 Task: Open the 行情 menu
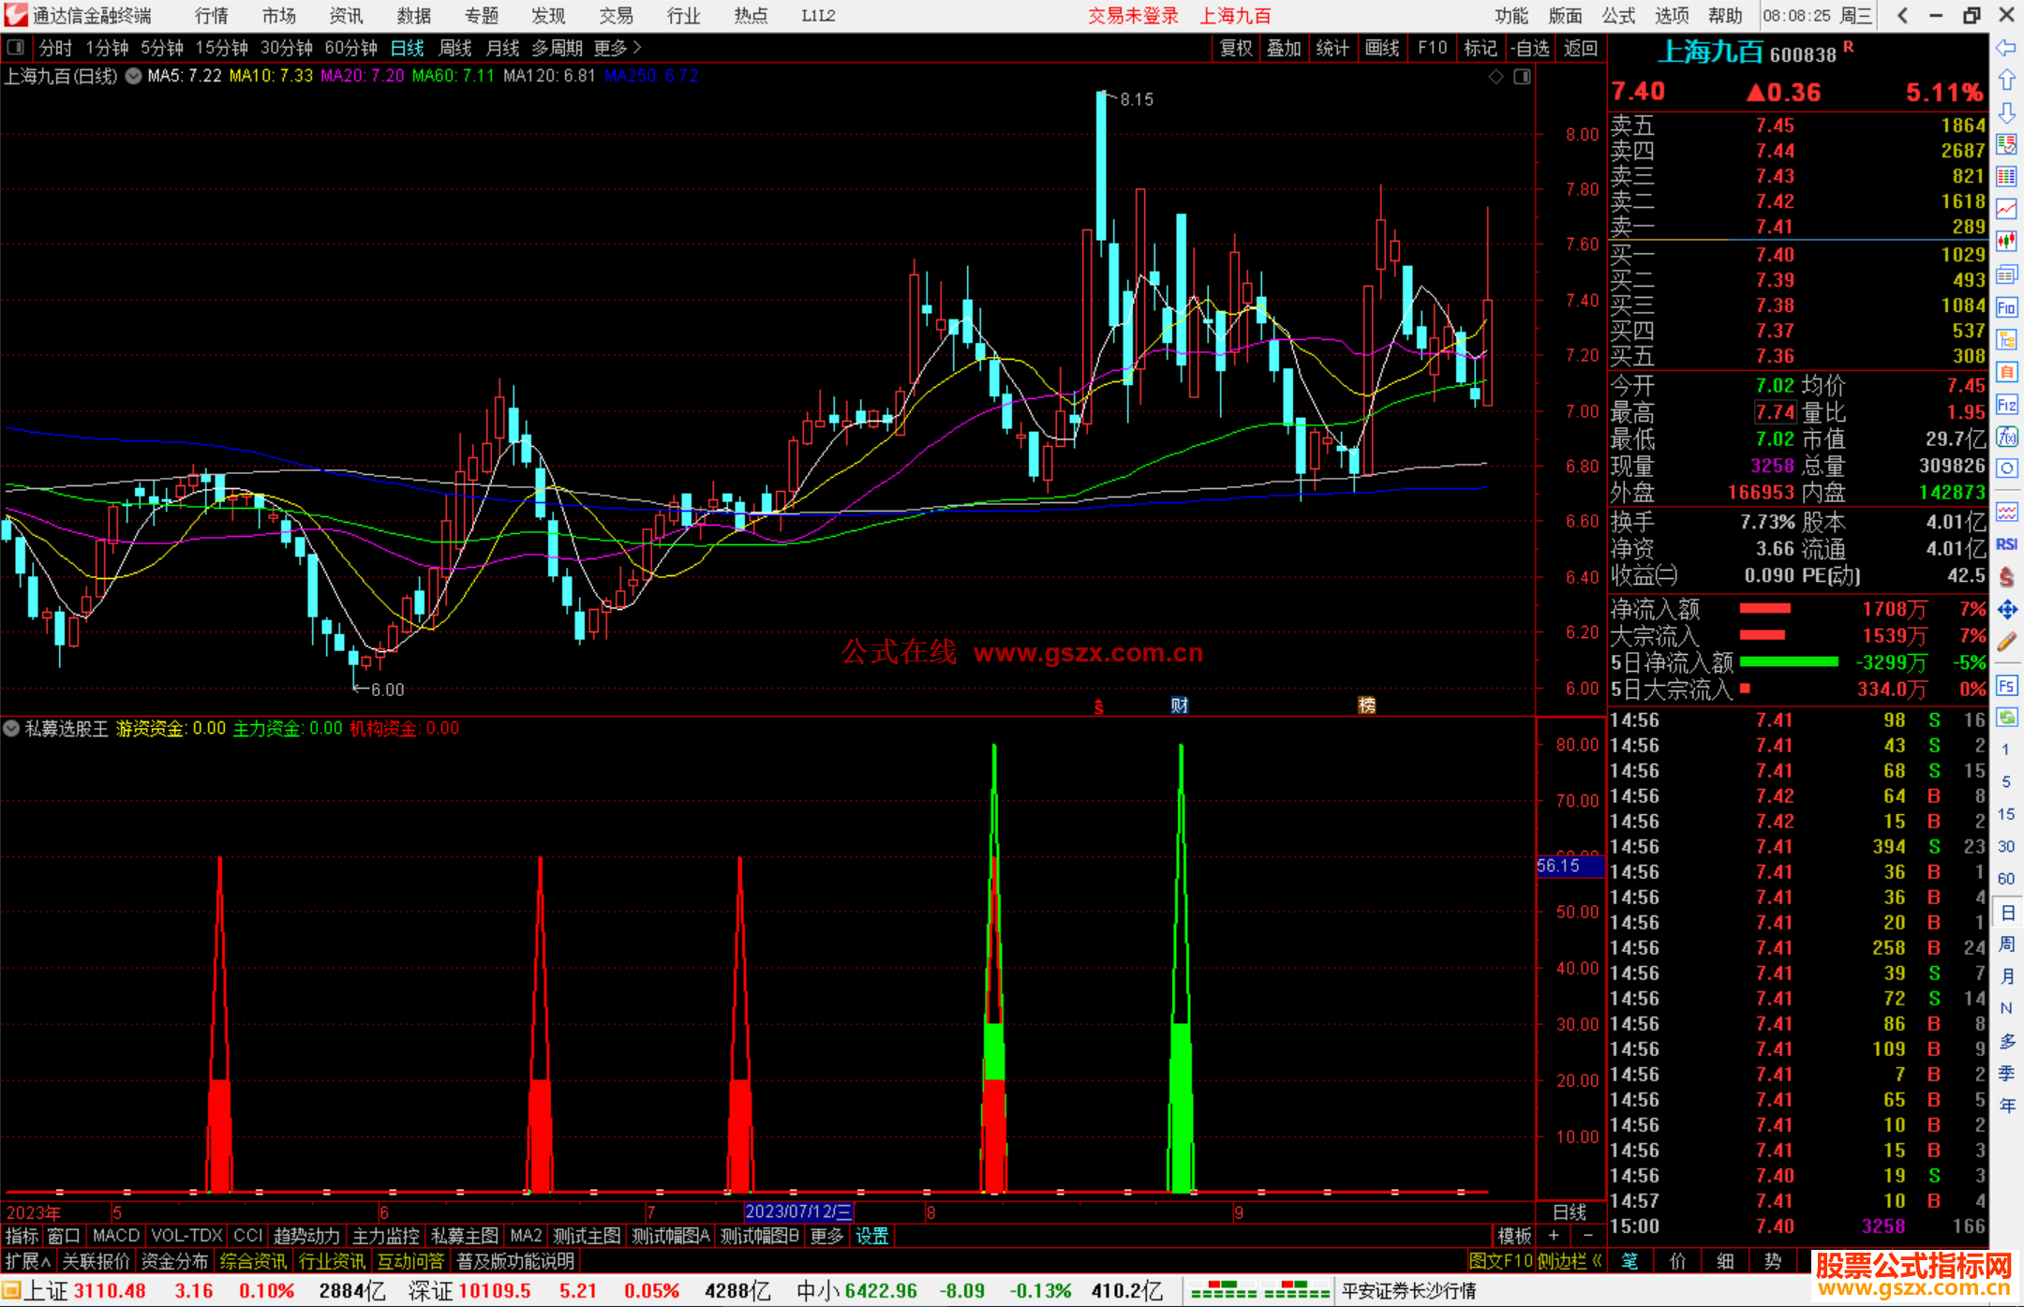[x=211, y=16]
